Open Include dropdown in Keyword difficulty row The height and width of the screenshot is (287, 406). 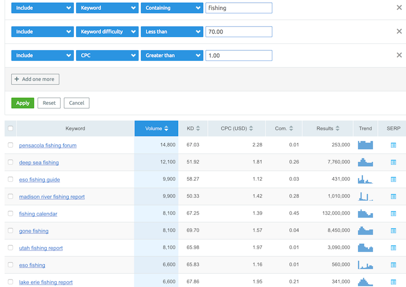tap(42, 32)
